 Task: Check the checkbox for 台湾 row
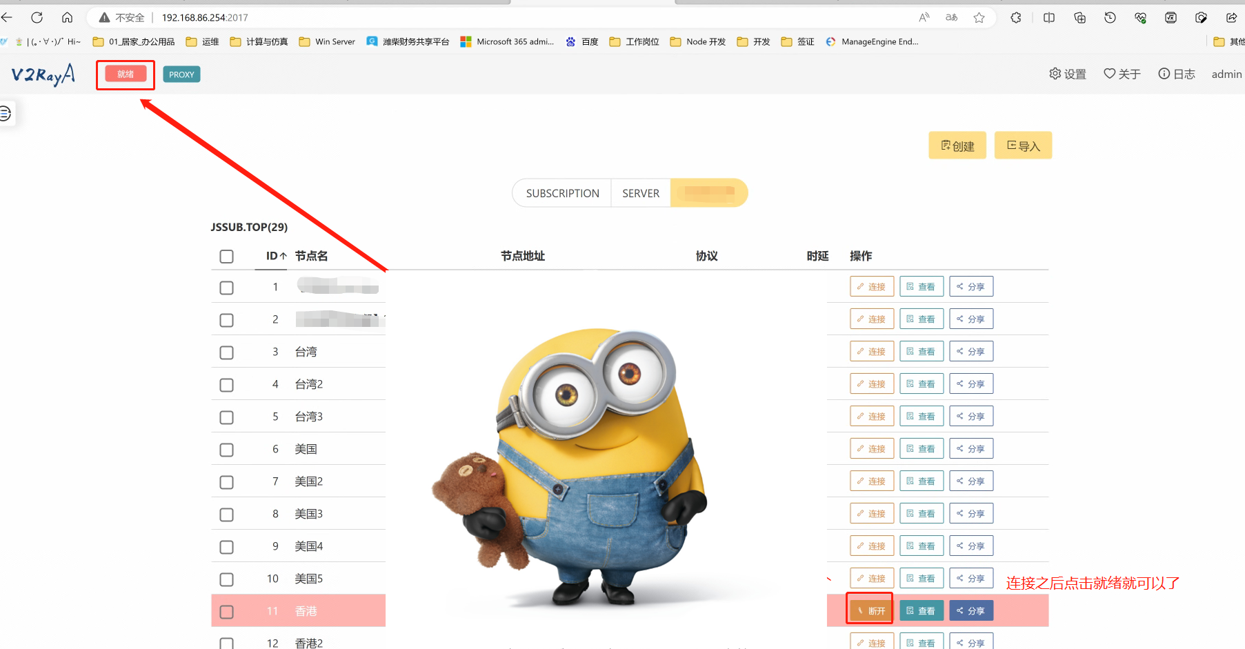coord(226,352)
